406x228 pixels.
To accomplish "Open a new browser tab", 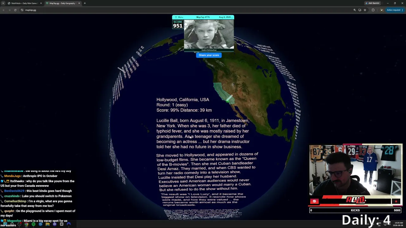I will tap(85, 3).
